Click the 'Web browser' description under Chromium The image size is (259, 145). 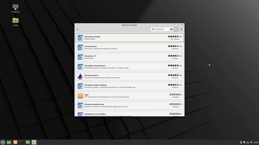point(89,58)
